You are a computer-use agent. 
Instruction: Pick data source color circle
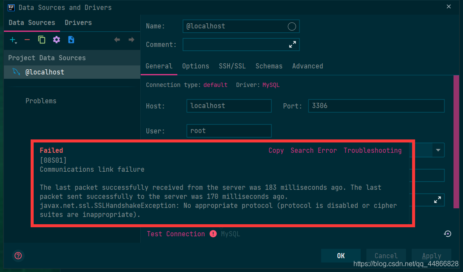click(x=292, y=26)
